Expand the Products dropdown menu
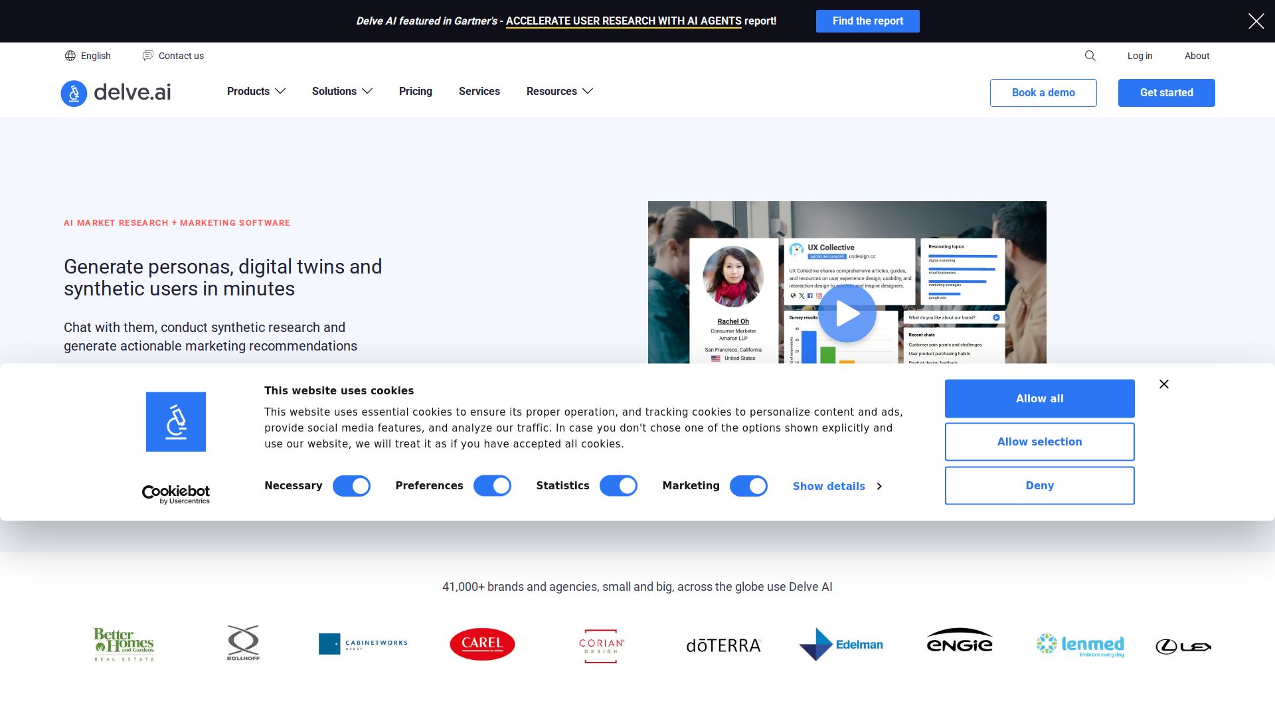The height and width of the screenshot is (717, 1275). [256, 91]
